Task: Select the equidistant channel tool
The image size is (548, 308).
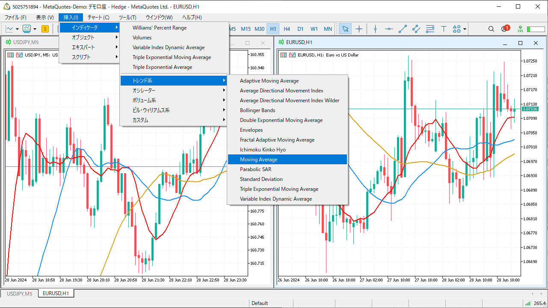Action: tap(416, 29)
